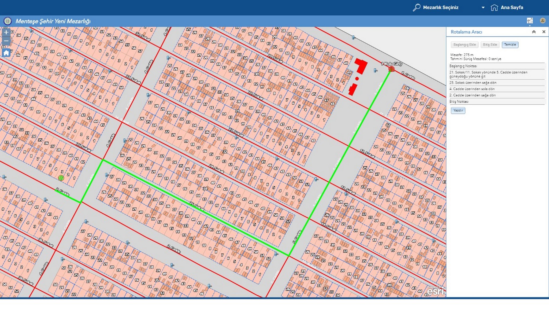Click the '13. Sokak' street label
549x309 pixels.
348,190
